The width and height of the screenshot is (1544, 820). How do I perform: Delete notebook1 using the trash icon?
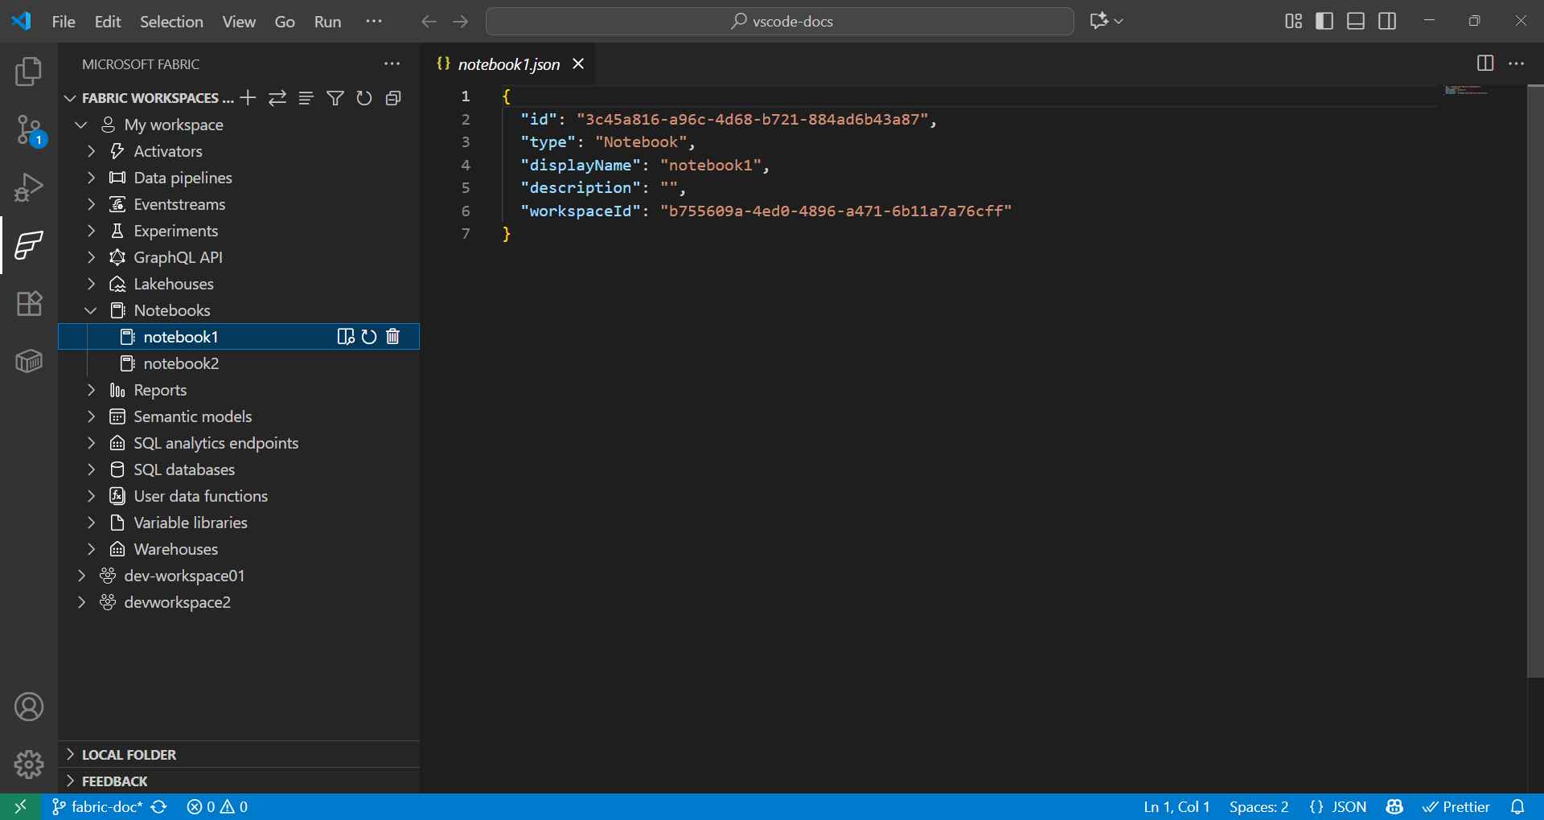click(392, 337)
